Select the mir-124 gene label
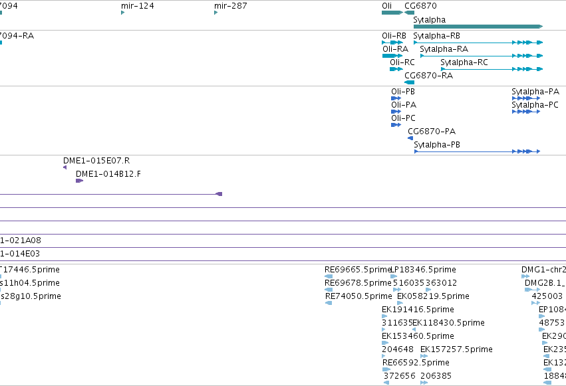This screenshot has height=386, width=566. (138, 6)
